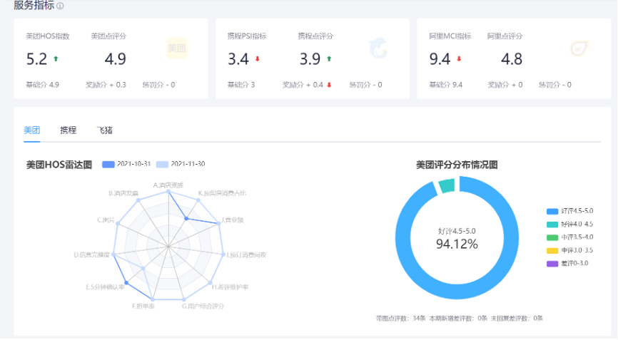This screenshot has height=340, width=618.
Task: Click red down arrow next to 9.4
Action: (459, 59)
